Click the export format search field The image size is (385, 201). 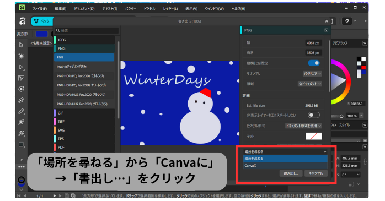(87, 30)
